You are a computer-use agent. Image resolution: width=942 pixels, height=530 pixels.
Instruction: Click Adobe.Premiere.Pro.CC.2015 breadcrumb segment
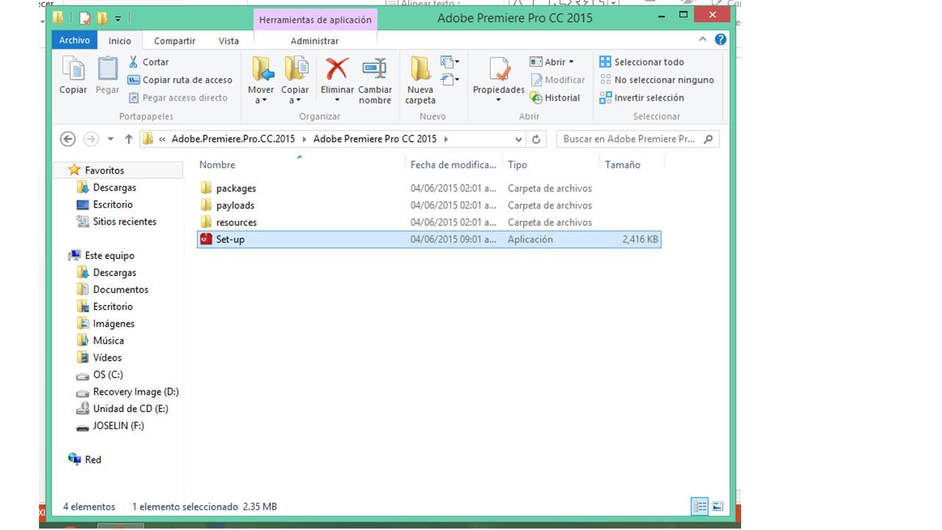coord(233,138)
